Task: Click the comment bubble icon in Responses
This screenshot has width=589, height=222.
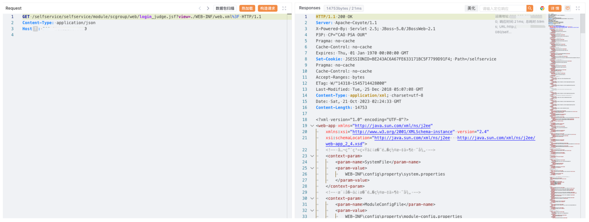Action: [x=568, y=8]
